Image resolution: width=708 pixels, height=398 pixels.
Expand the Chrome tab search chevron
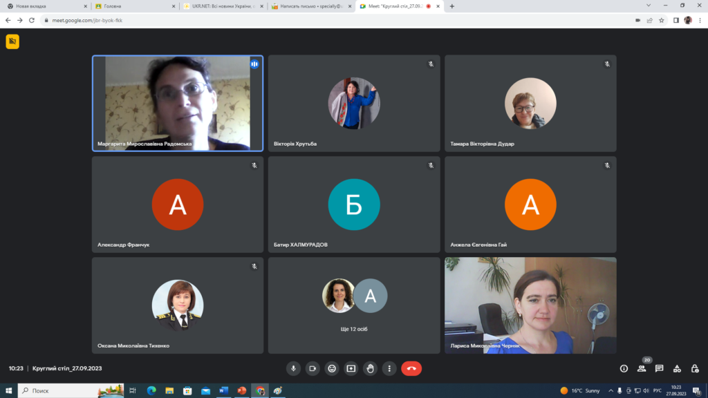[x=648, y=6]
